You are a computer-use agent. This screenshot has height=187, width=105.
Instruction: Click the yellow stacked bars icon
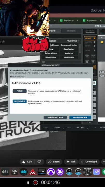(102, 42)
